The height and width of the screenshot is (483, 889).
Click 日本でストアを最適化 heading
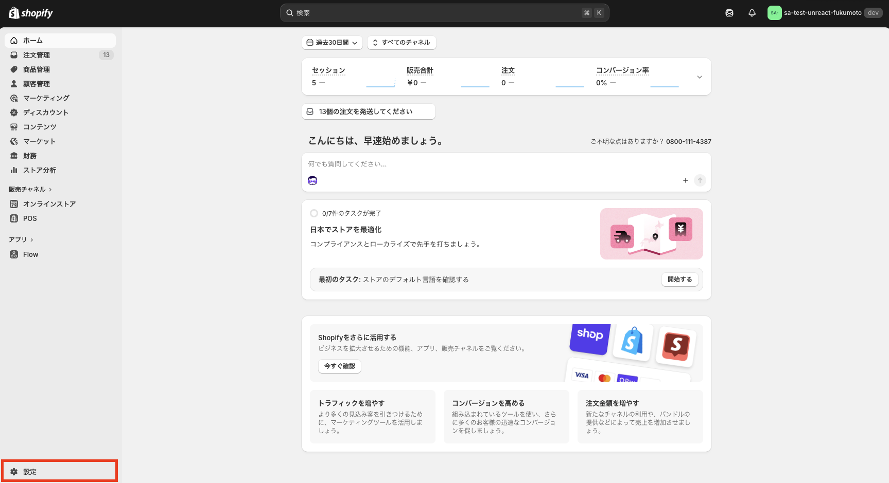tap(346, 230)
